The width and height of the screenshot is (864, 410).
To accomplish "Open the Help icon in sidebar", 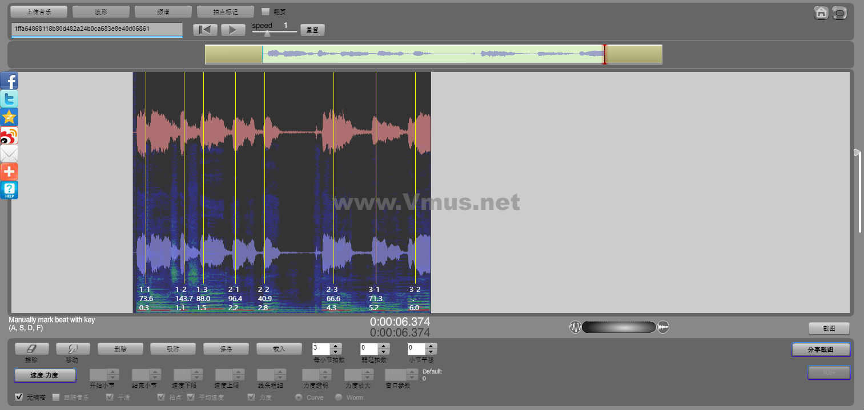I will click(x=9, y=190).
